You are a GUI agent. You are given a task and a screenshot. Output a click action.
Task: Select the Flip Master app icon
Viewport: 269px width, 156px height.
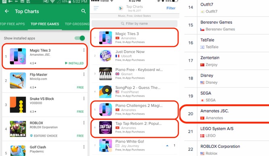[x=18, y=80]
